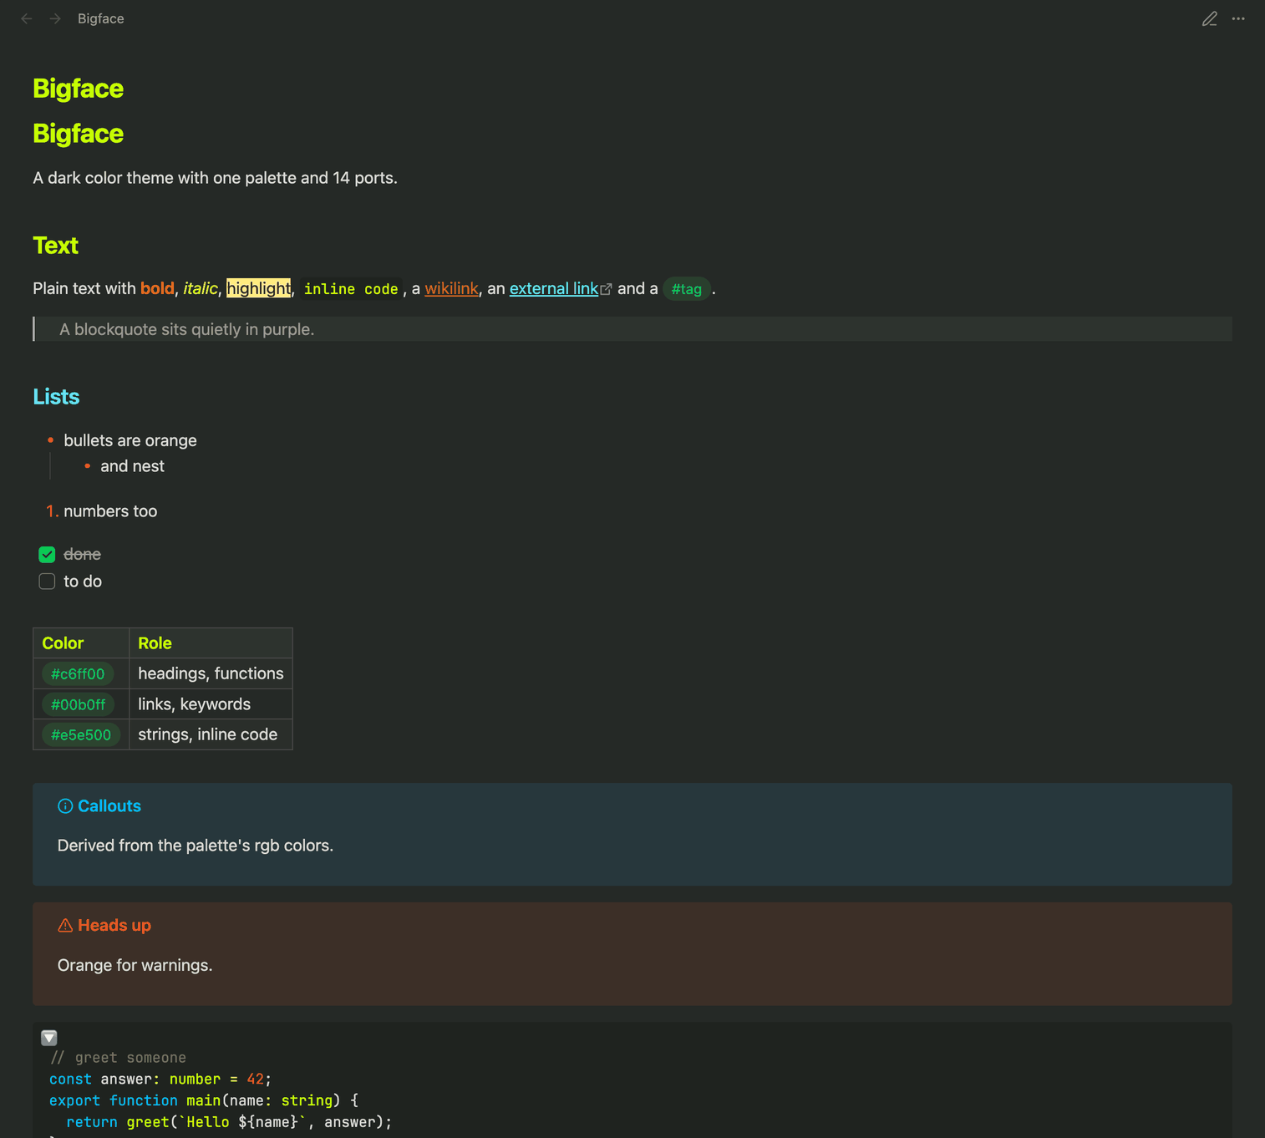Follow the external link
Screen dimensions: 1265x1138
tap(554, 288)
